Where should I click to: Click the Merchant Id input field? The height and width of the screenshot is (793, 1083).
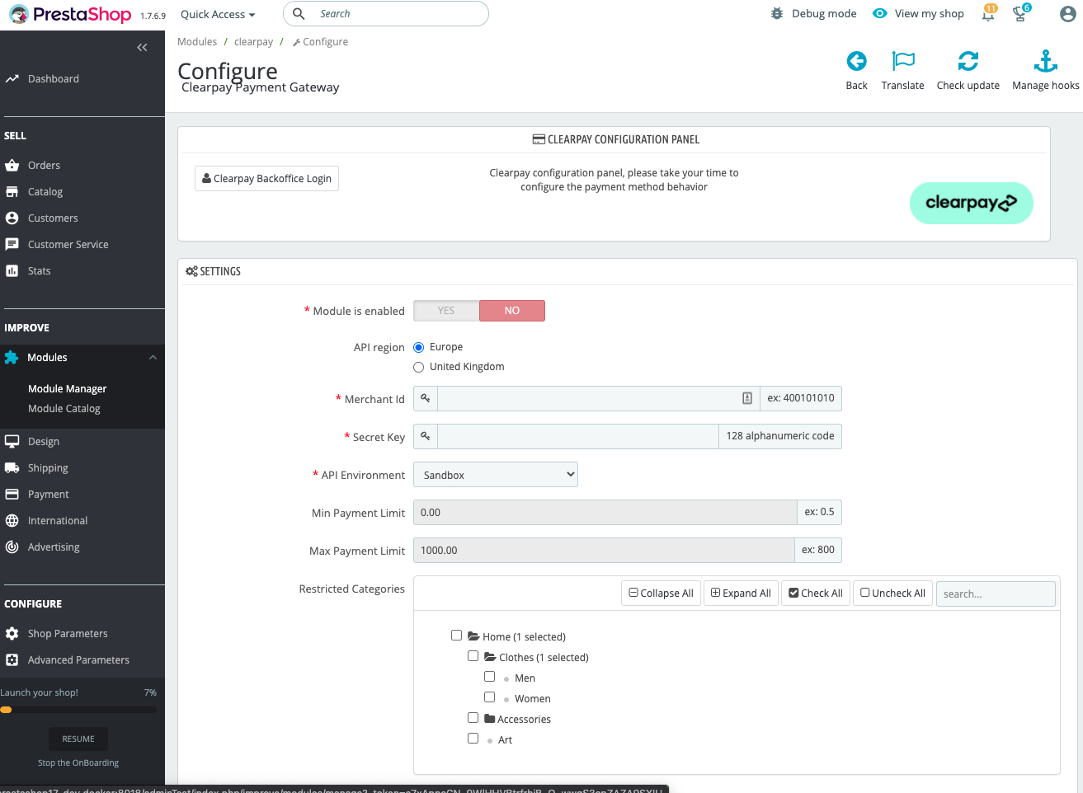coord(598,398)
